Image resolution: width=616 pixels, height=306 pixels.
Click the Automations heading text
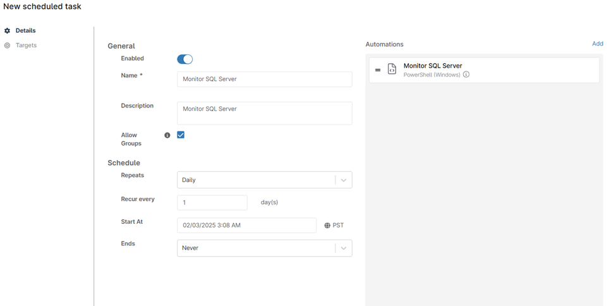384,44
